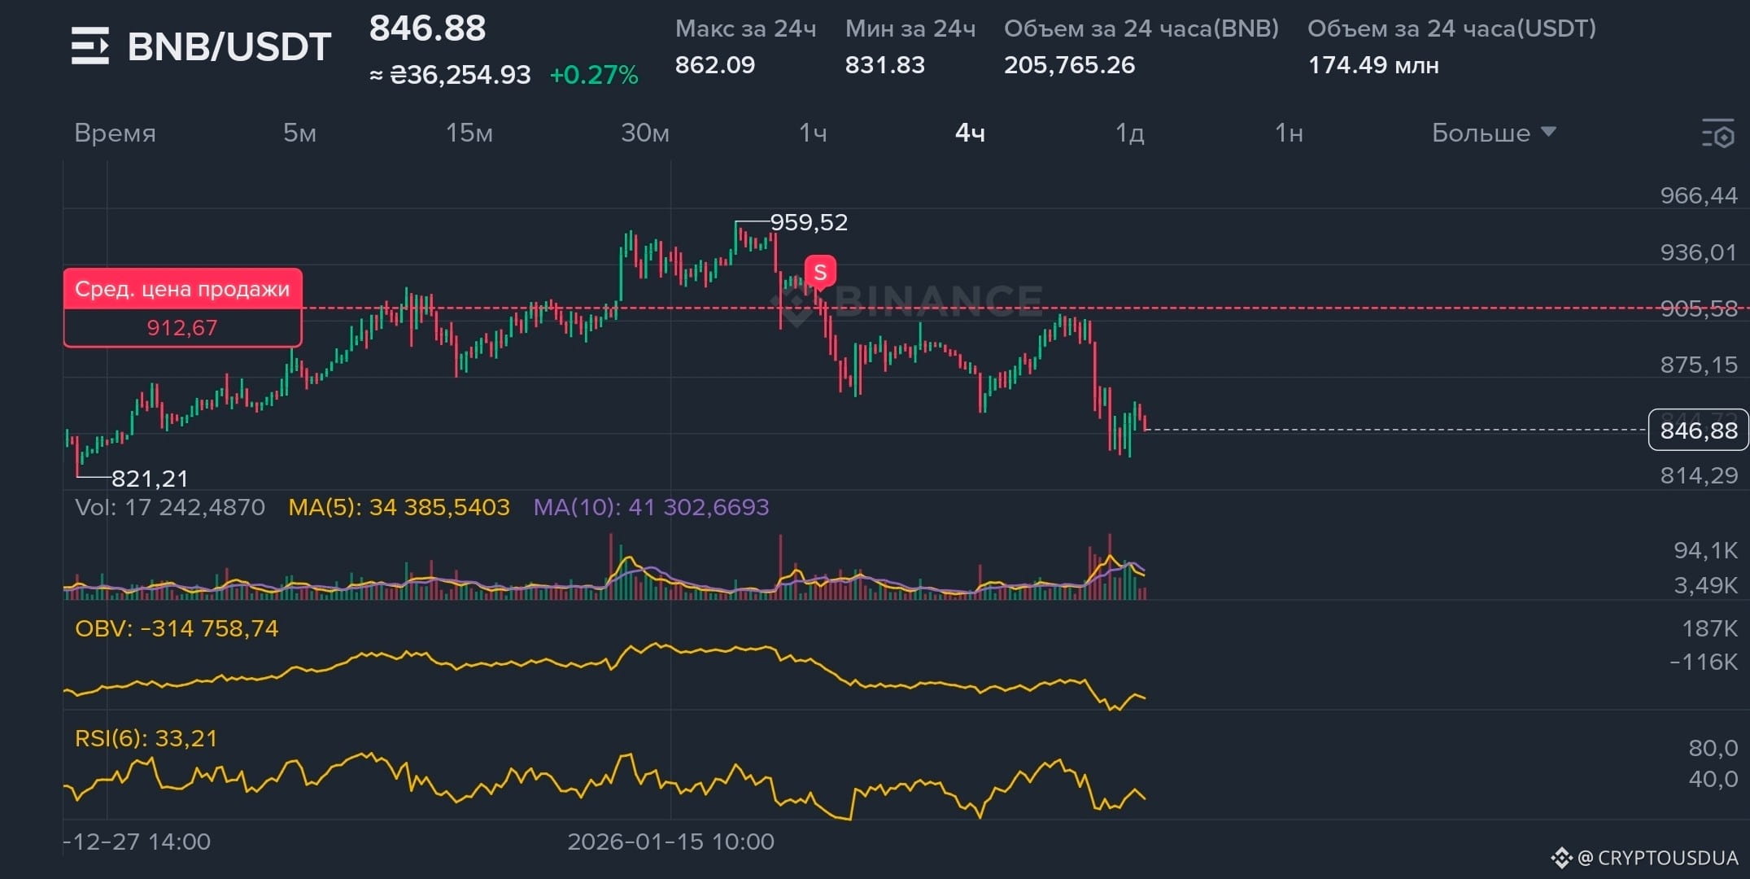The width and height of the screenshot is (1750, 879).
Task: Select the 4ч timeframe tab
Action: click(x=970, y=133)
